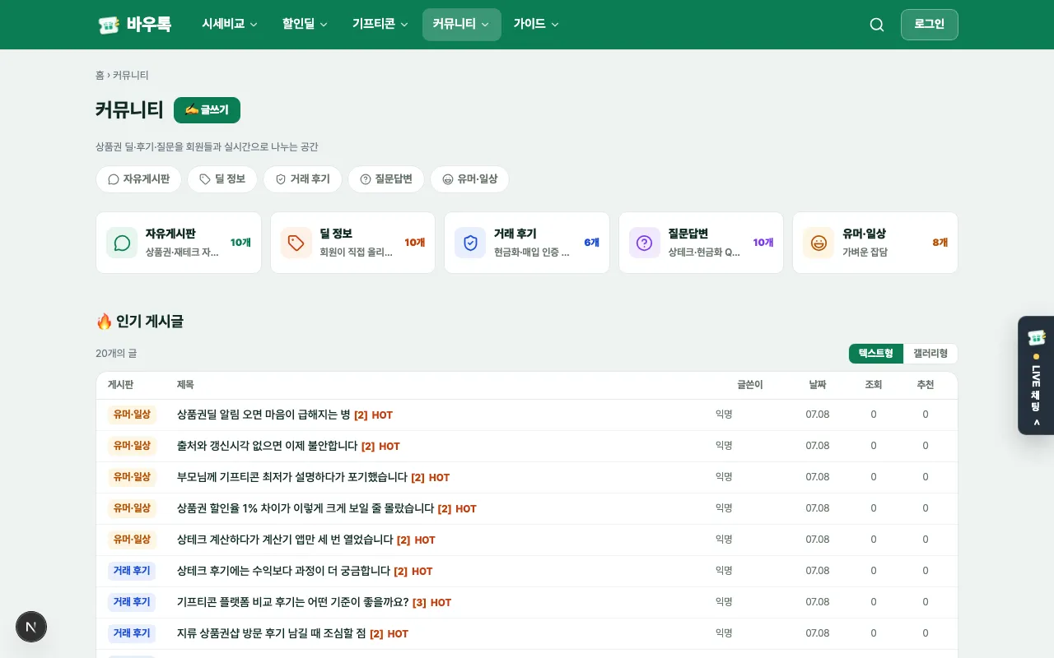Click the 10개 count on 자유게시판 card
Image resolution: width=1054 pixels, height=658 pixels.
pos(240,243)
